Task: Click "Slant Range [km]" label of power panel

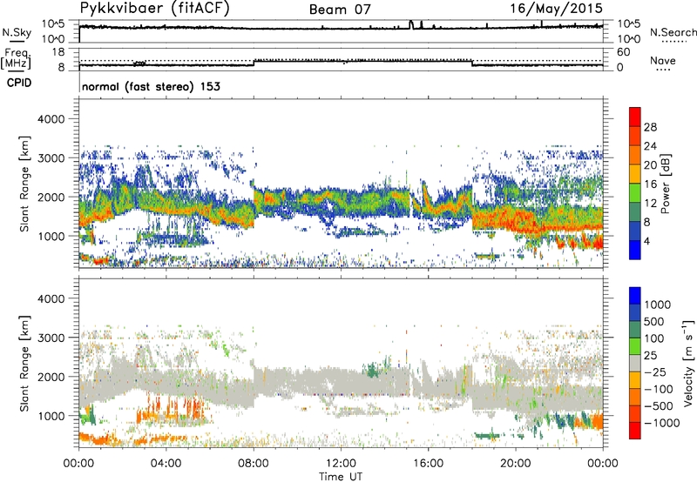Action: 25,184
